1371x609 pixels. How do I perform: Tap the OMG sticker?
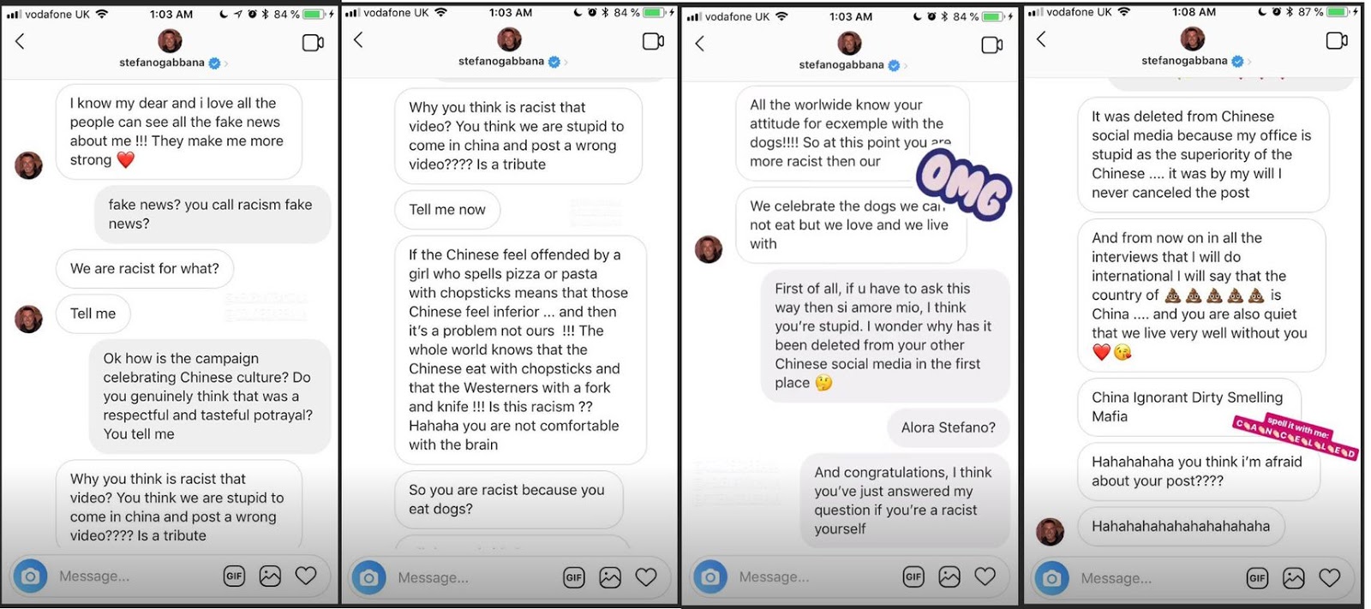[x=964, y=186]
